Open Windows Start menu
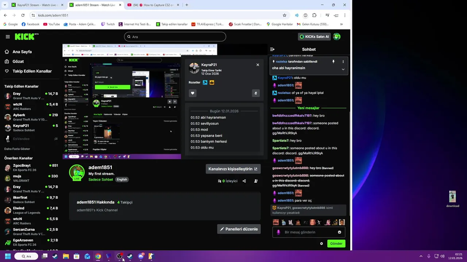This screenshot has height=262, width=467. tap(8, 256)
